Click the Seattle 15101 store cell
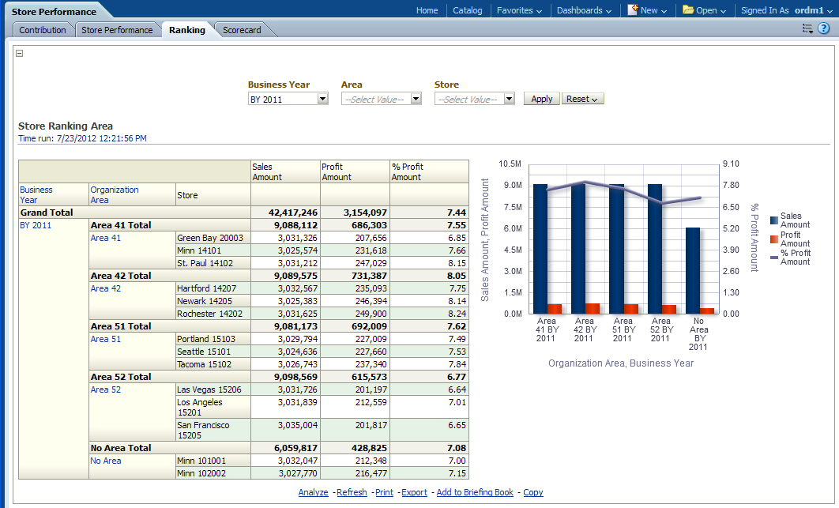This screenshot has width=839, height=508. point(213,351)
